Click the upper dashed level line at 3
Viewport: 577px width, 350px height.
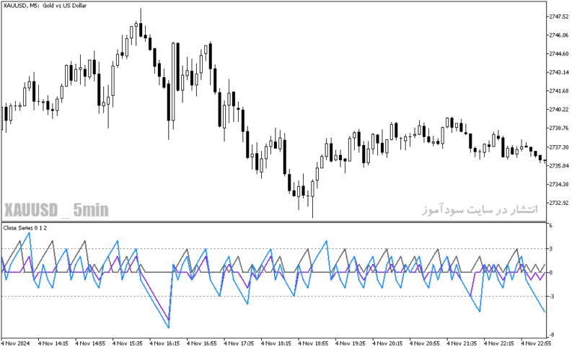pyautogui.click(x=274, y=249)
